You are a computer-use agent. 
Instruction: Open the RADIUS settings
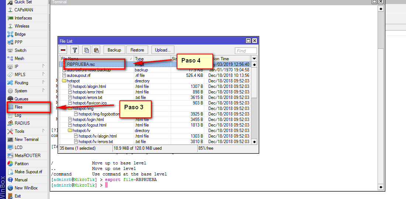pos(22,123)
